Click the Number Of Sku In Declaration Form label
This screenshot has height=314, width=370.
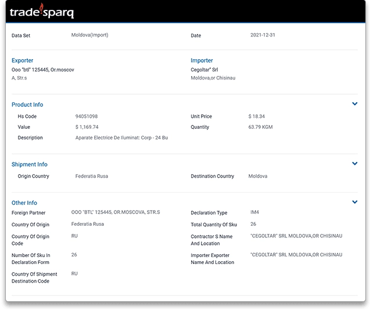31,259
